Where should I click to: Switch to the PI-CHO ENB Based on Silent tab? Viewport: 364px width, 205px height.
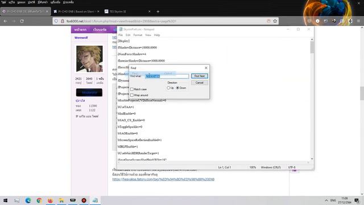coord(76,11)
